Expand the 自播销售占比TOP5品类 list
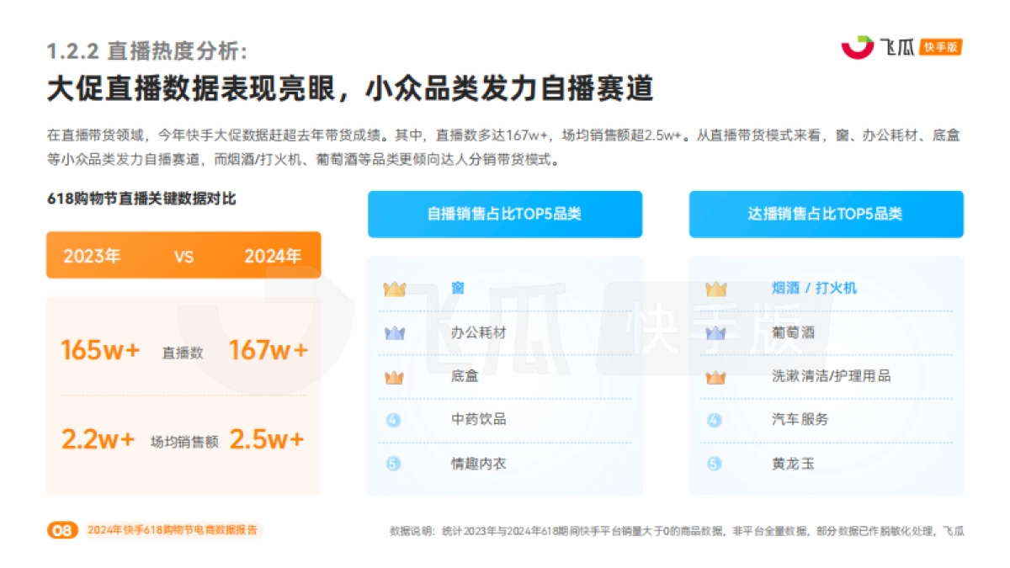 click(x=504, y=215)
